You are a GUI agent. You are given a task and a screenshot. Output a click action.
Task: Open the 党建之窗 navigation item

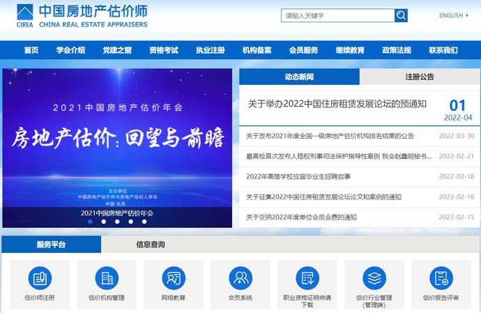[117, 50]
